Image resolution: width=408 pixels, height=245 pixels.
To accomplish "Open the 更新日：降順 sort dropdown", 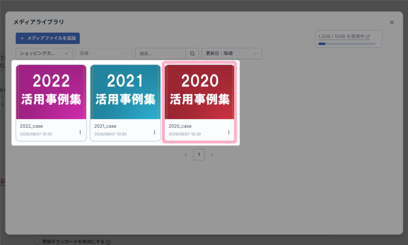I will [x=231, y=53].
